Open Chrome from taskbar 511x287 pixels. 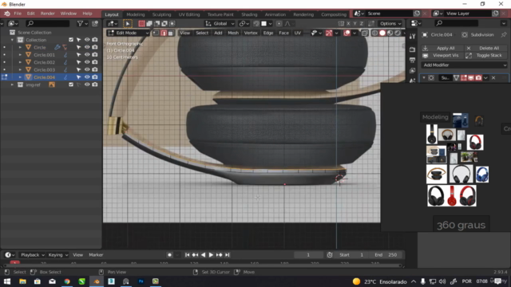(x=67, y=281)
